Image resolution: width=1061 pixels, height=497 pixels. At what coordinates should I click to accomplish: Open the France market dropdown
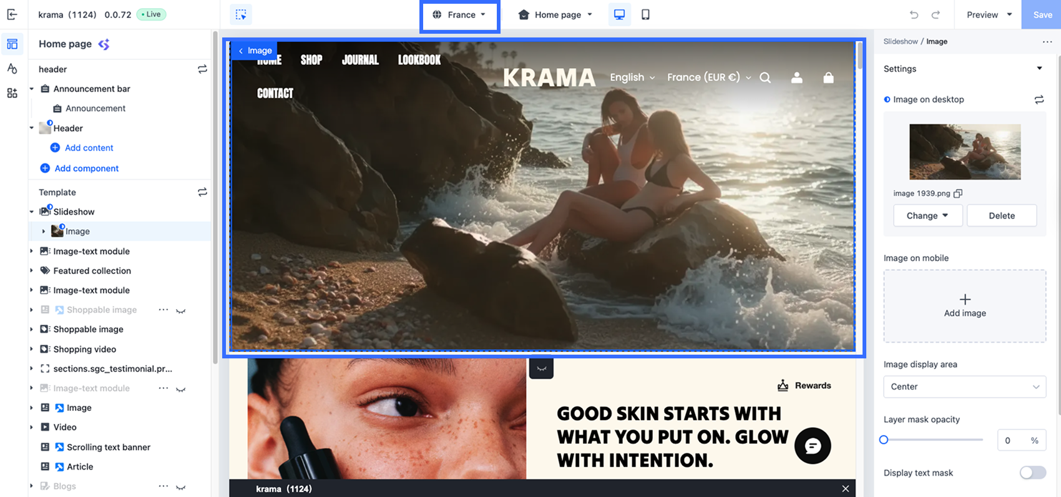coord(460,15)
